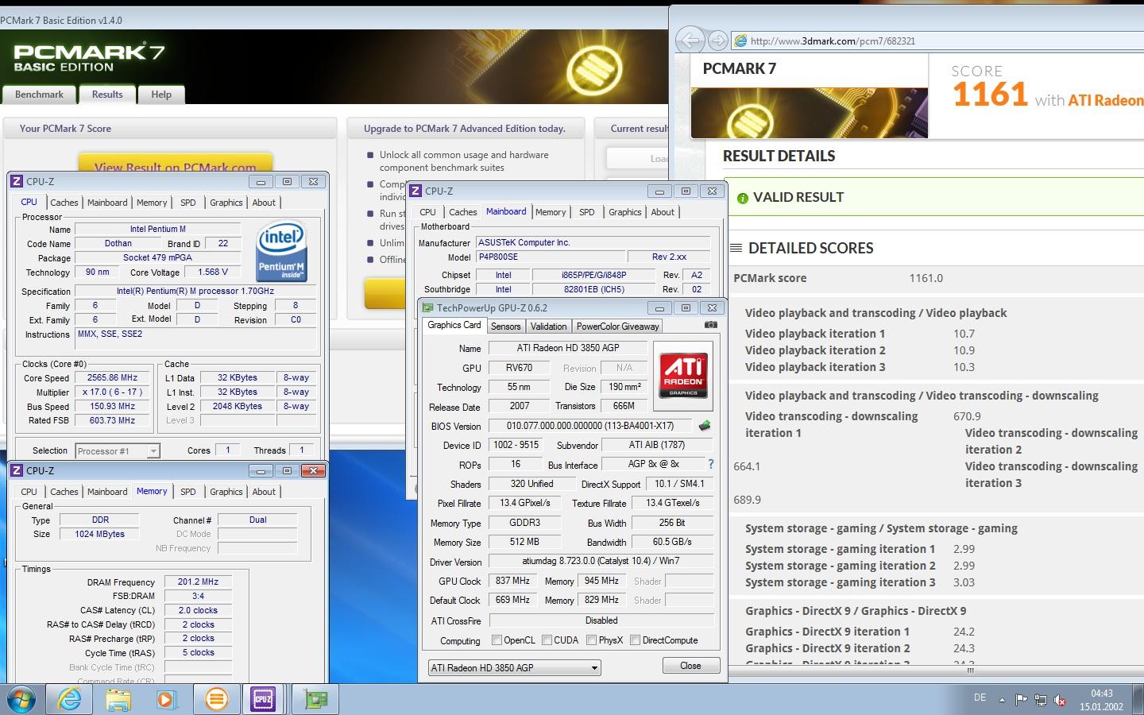Click the Memory tab in top CPU-Z
1144x715 pixels.
(x=151, y=203)
